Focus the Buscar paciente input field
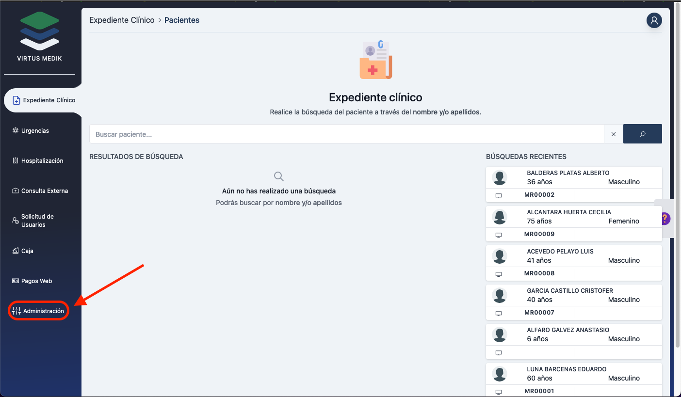681x397 pixels. pos(346,134)
